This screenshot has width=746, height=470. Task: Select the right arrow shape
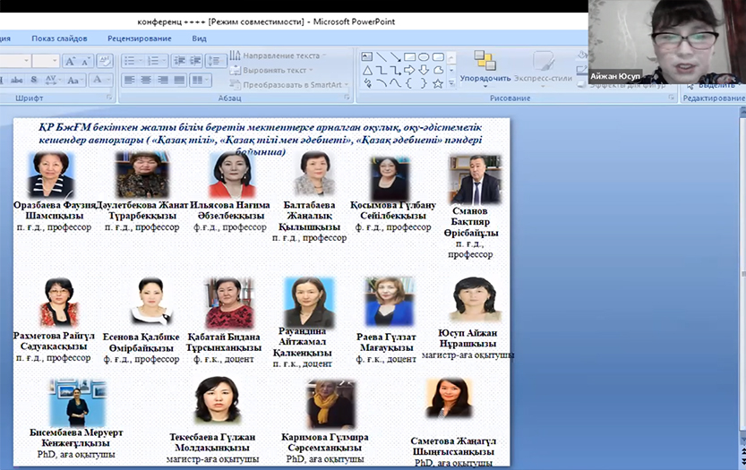(409, 70)
